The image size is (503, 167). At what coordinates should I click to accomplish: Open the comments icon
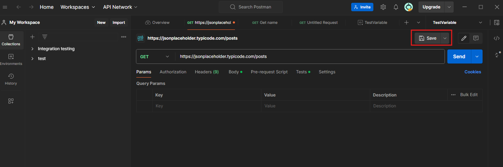point(476,38)
